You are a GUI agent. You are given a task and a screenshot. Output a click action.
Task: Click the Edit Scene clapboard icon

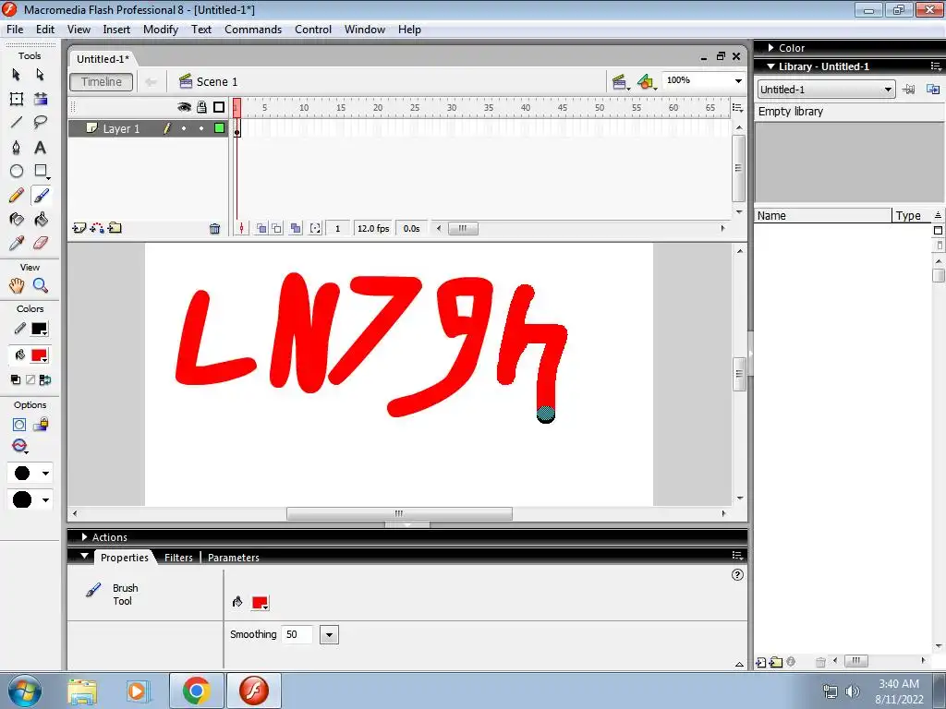pyautogui.click(x=619, y=82)
